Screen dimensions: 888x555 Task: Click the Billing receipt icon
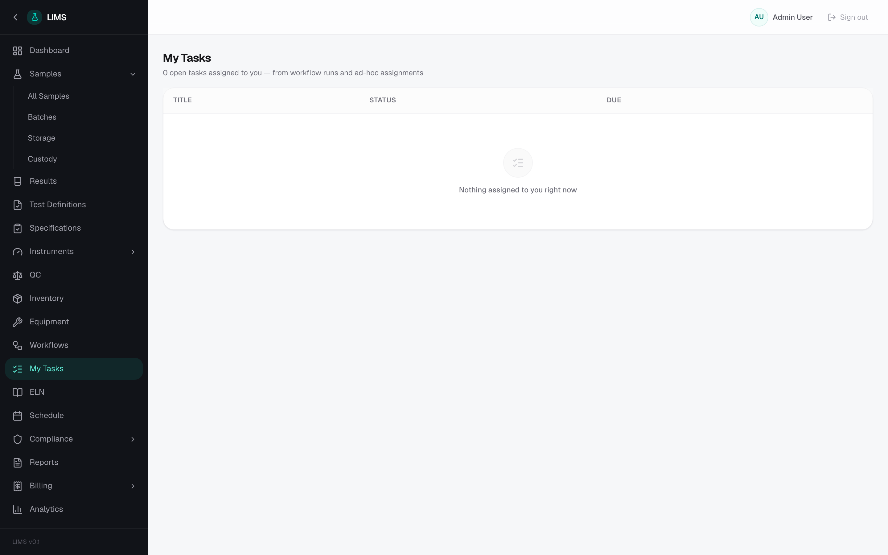point(18,486)
